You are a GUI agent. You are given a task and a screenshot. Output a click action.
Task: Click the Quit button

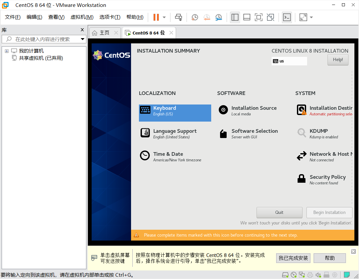[279, 213]
